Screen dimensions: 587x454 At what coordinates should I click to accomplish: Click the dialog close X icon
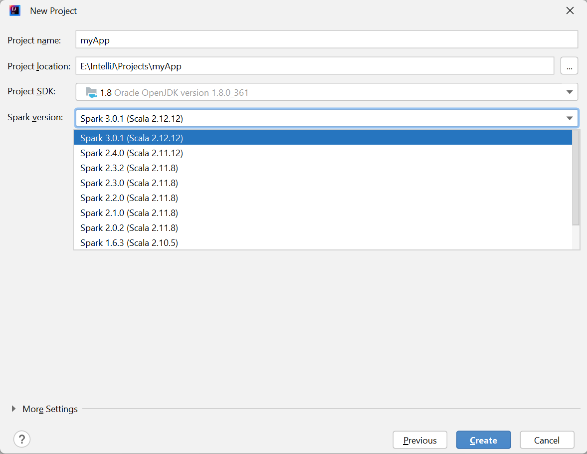570,10
